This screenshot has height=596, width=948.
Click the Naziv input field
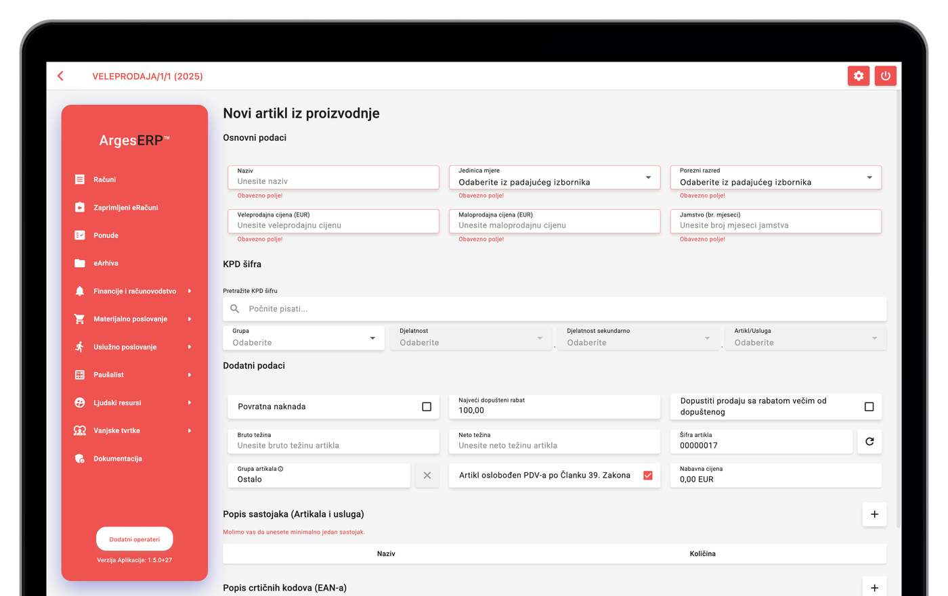click(x=333, y=178)
